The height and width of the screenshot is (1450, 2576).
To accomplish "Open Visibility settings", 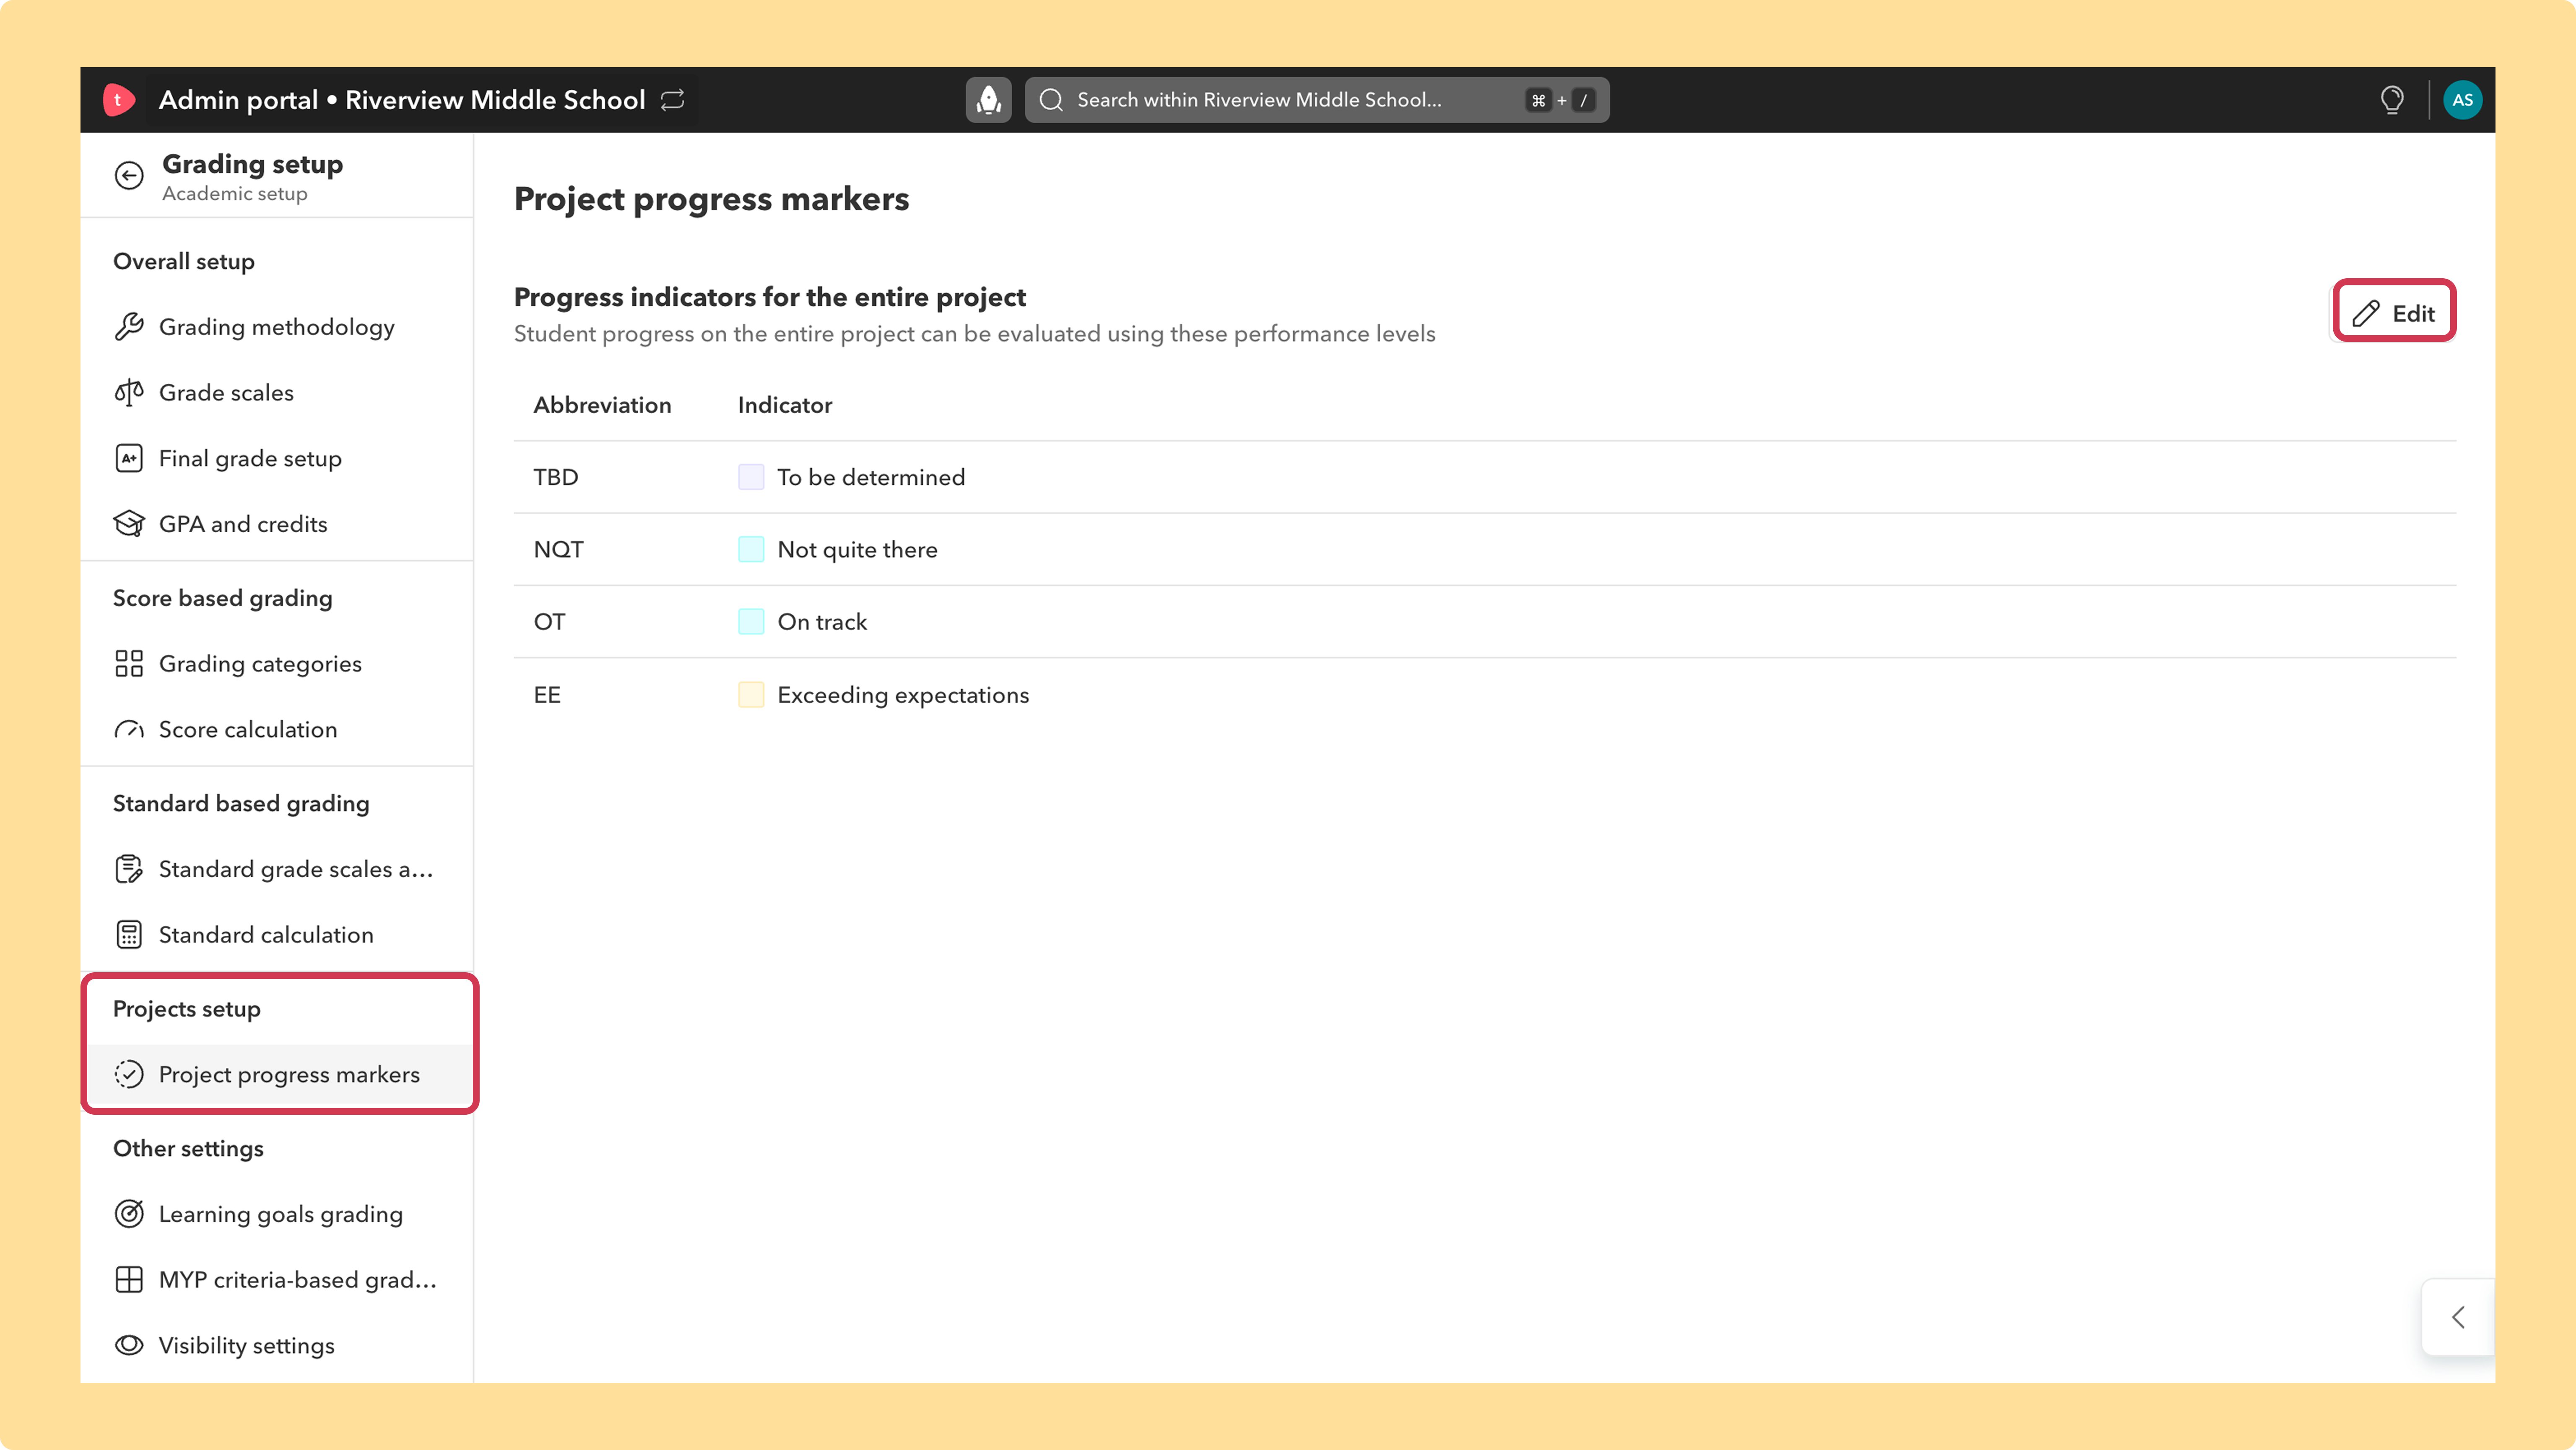I will click(277, 1345).
